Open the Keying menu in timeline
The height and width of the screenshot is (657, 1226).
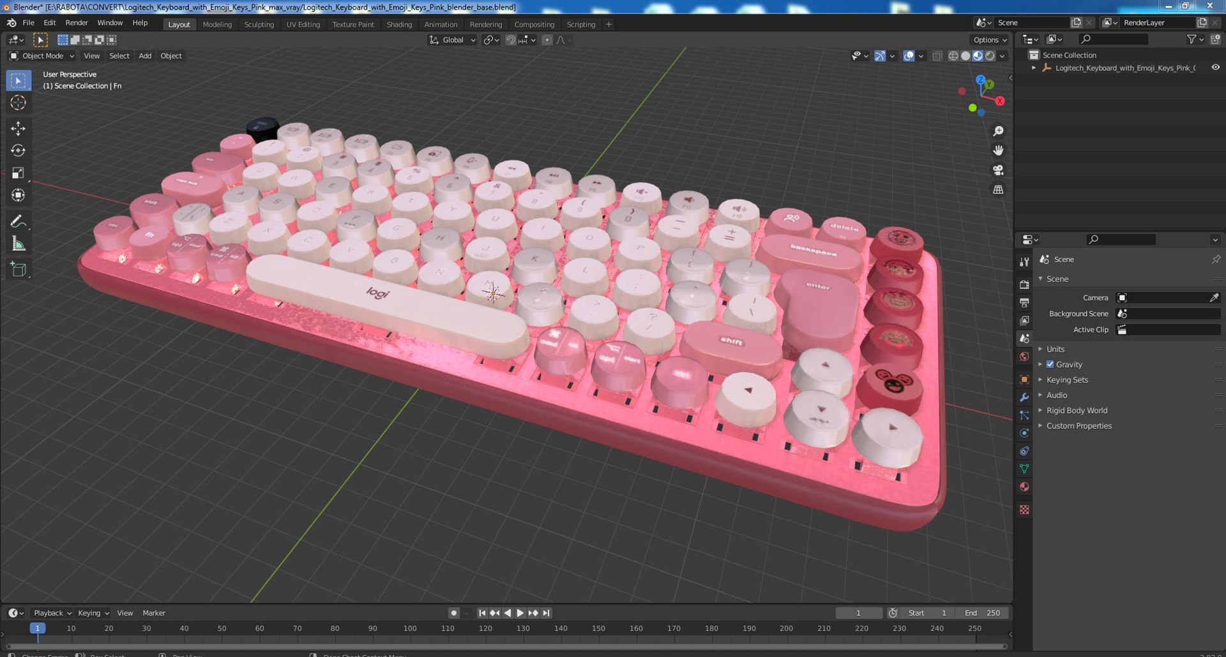click(93, 613)
